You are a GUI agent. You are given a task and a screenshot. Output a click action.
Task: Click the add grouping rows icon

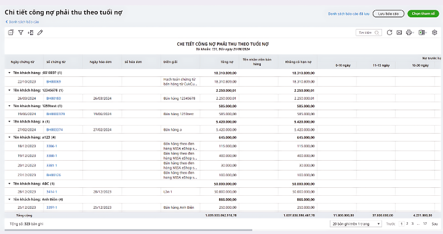[31, 33]
